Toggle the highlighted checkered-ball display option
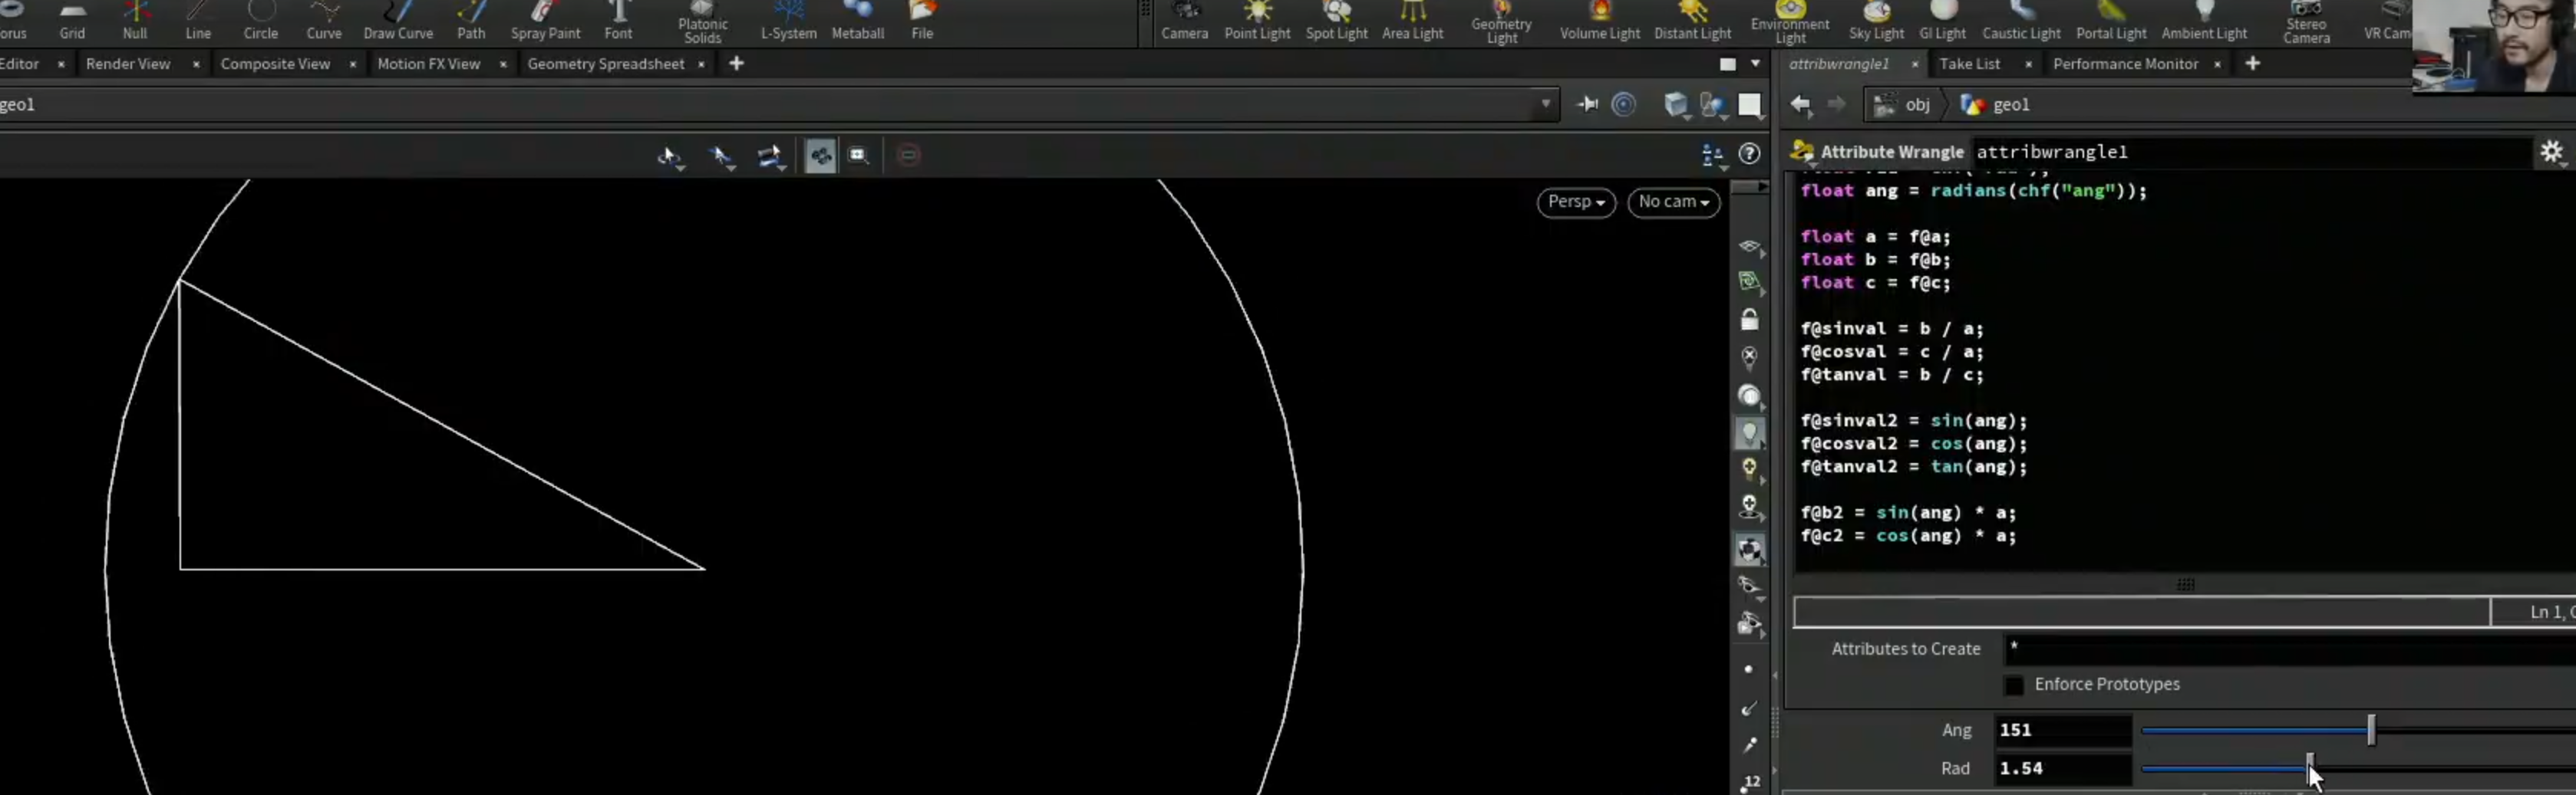This screenshot has width=2576, height=795. [1749, 550]
